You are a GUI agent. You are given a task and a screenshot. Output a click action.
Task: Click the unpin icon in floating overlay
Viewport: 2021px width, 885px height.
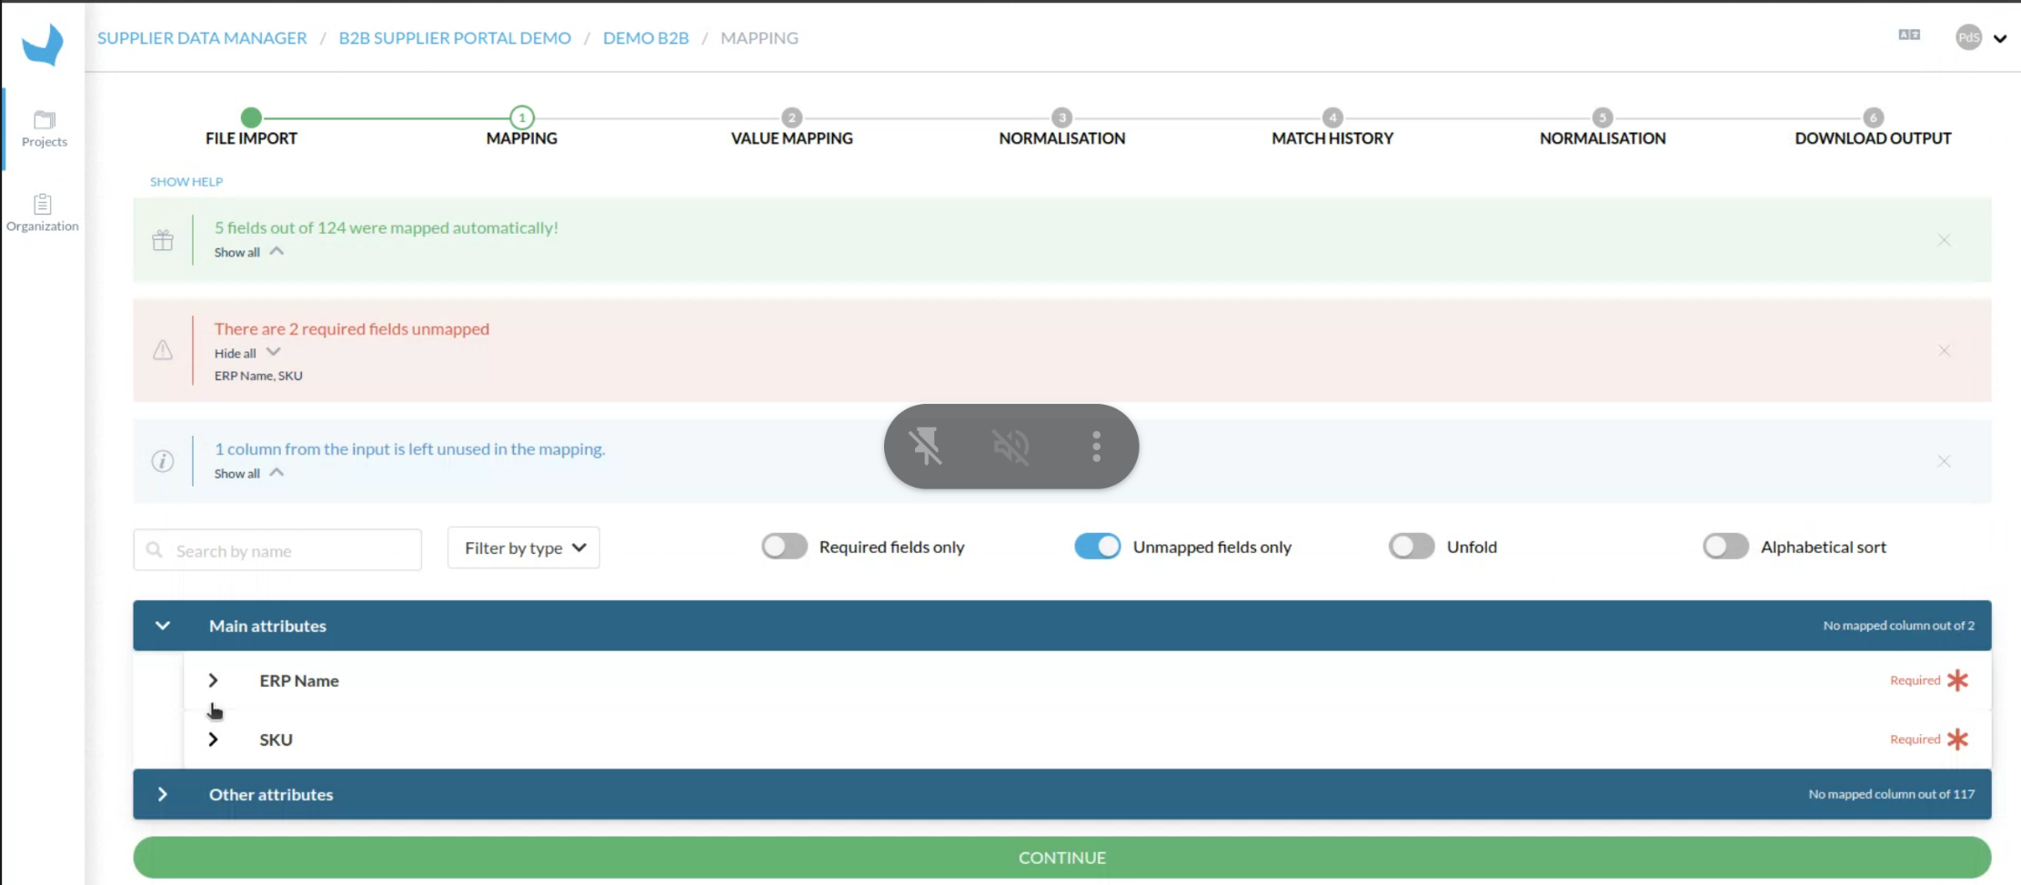(x=926, y=447)
